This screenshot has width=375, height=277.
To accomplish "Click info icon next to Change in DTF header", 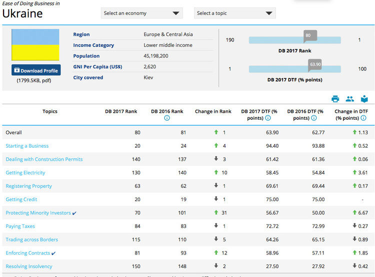I will pos(363,118).
